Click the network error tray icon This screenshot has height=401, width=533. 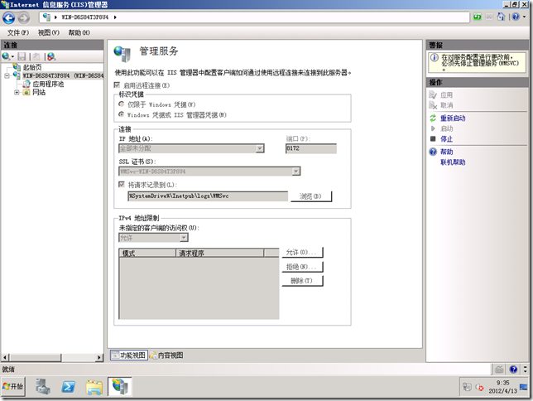coord(480,387)
